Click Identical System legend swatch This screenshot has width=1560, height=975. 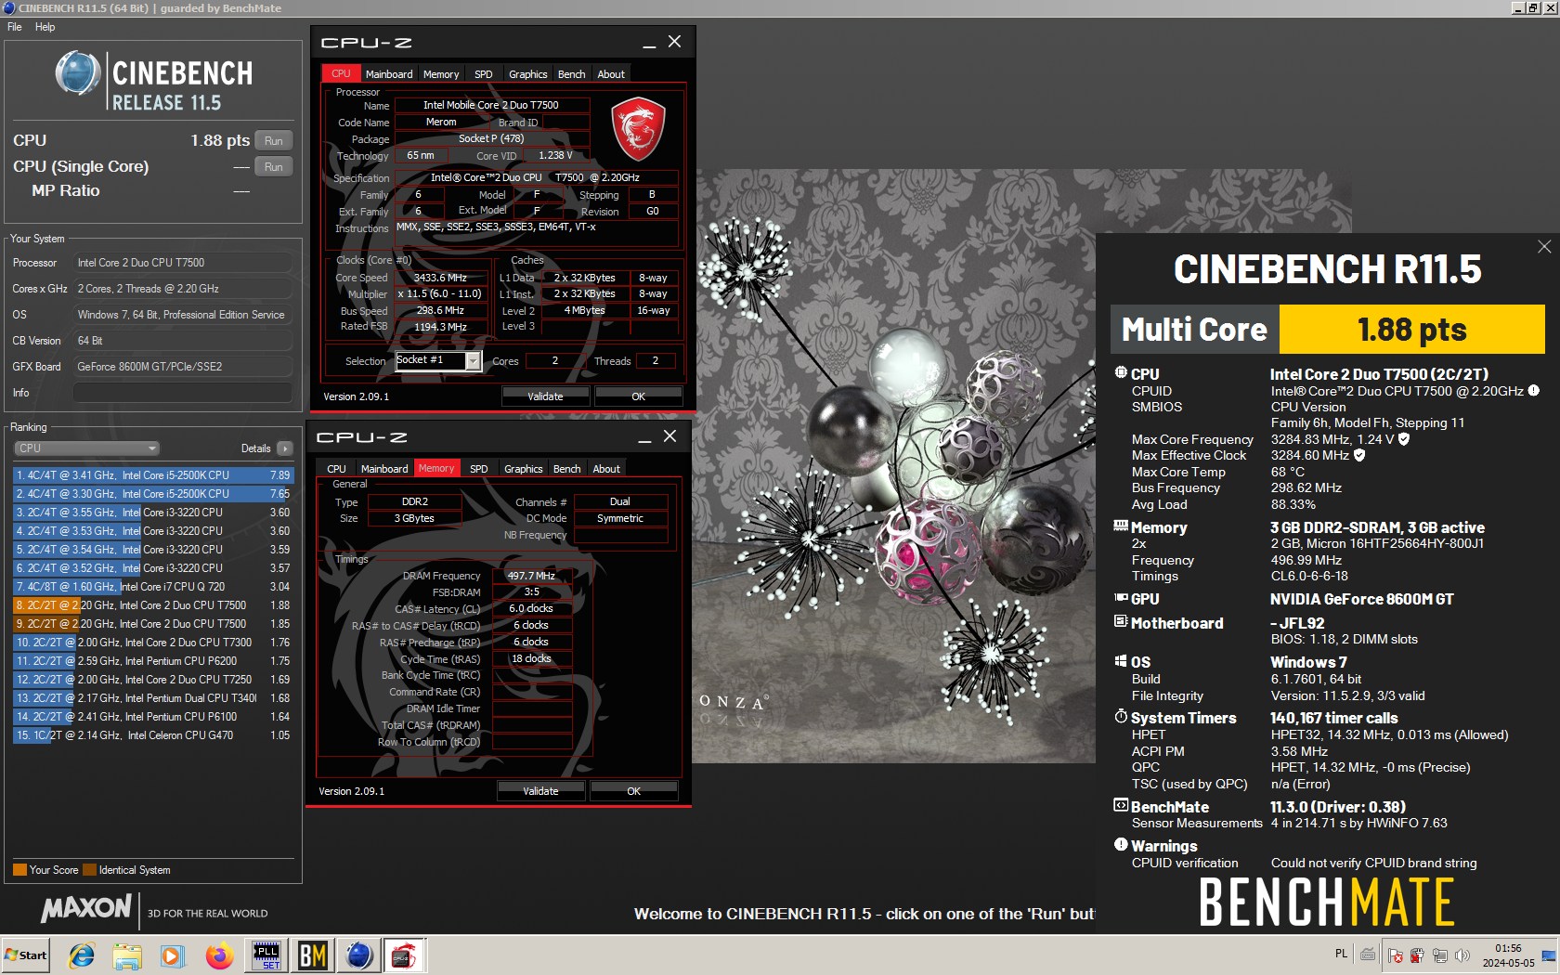click(x=89, y=870)
